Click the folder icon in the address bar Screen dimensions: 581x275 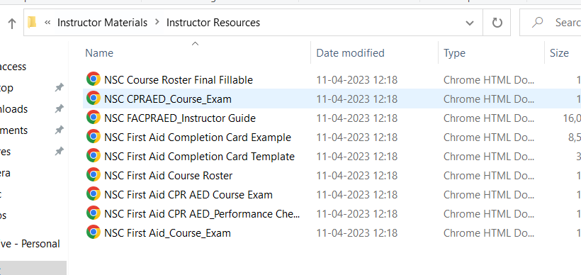click(x=32, y=23)
